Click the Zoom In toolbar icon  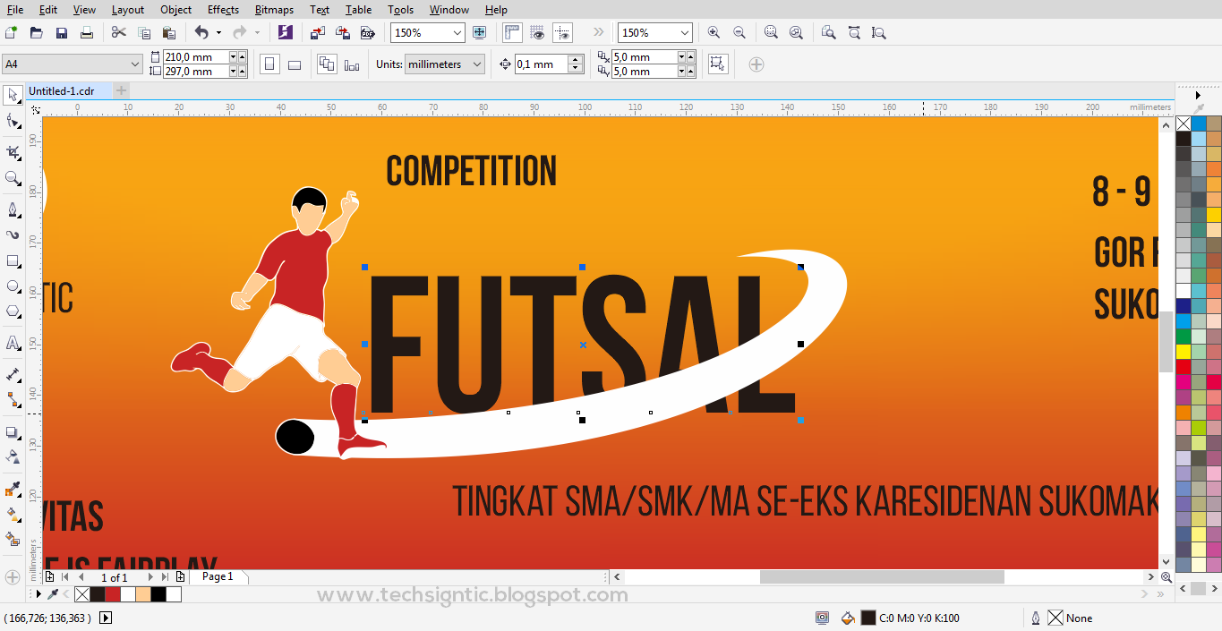(x=714, y=32)
